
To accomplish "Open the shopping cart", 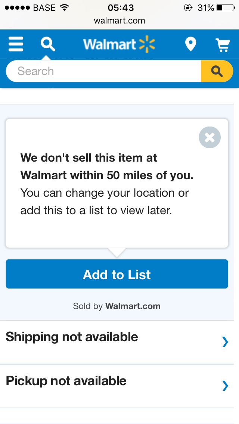I will 223,45.
